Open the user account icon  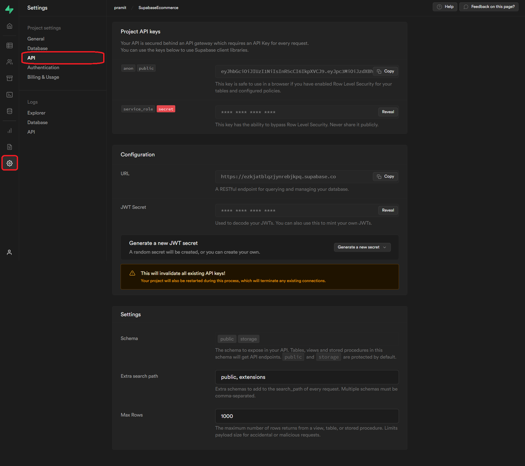point(9,252)
